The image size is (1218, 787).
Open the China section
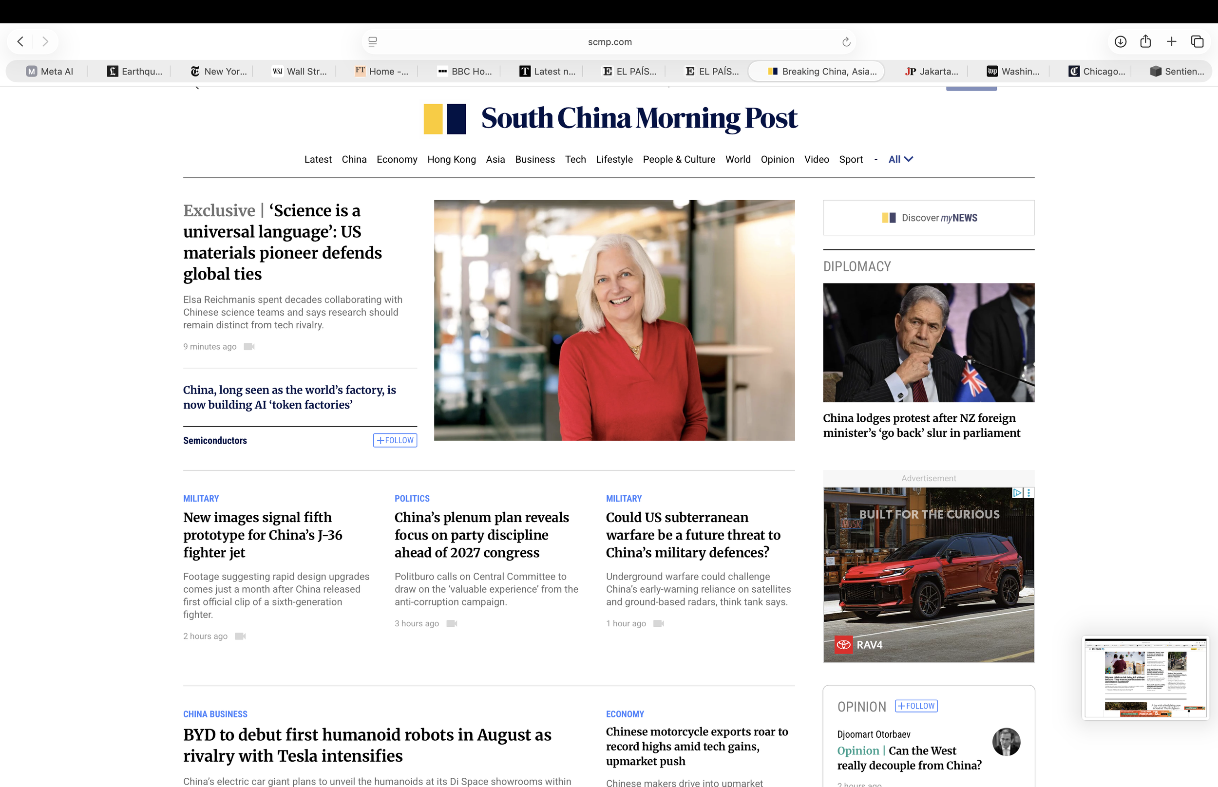(x=354, y=159)
